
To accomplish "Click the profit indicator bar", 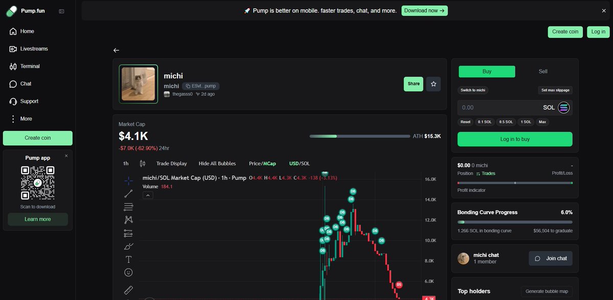I will pyautogui.click(x=515, y=182).
